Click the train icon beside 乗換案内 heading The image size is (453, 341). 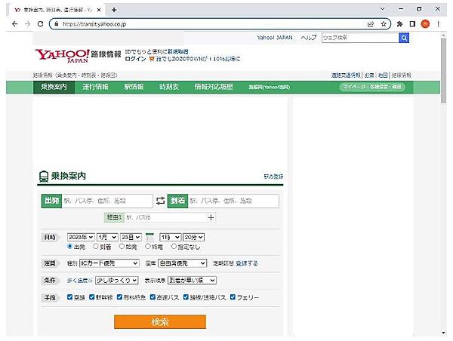pyautogui.click(x=44, y=176)
